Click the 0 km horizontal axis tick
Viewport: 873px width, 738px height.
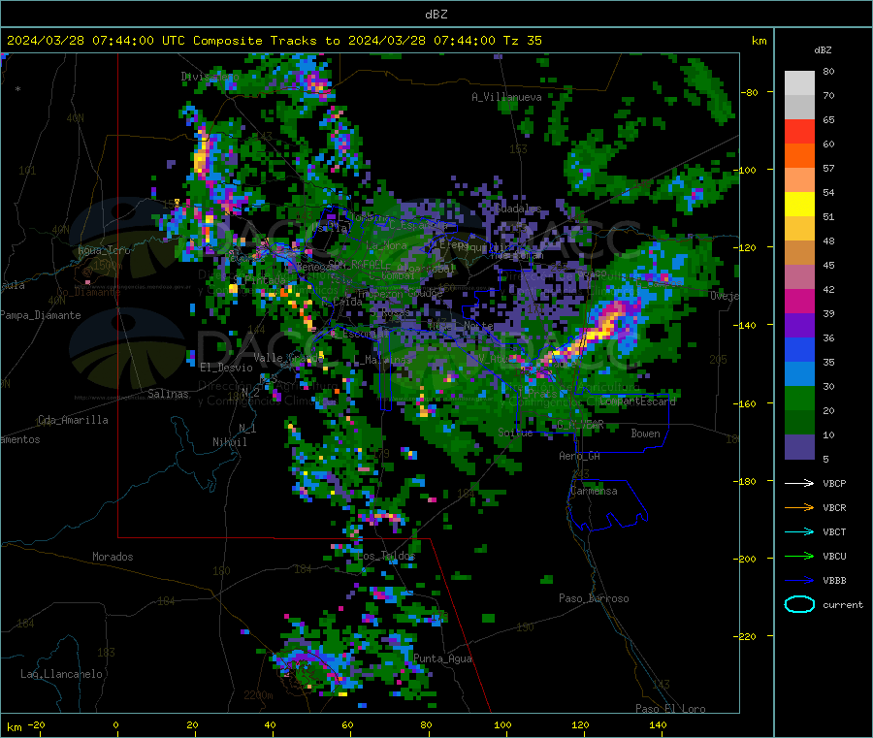pos(115,725)
